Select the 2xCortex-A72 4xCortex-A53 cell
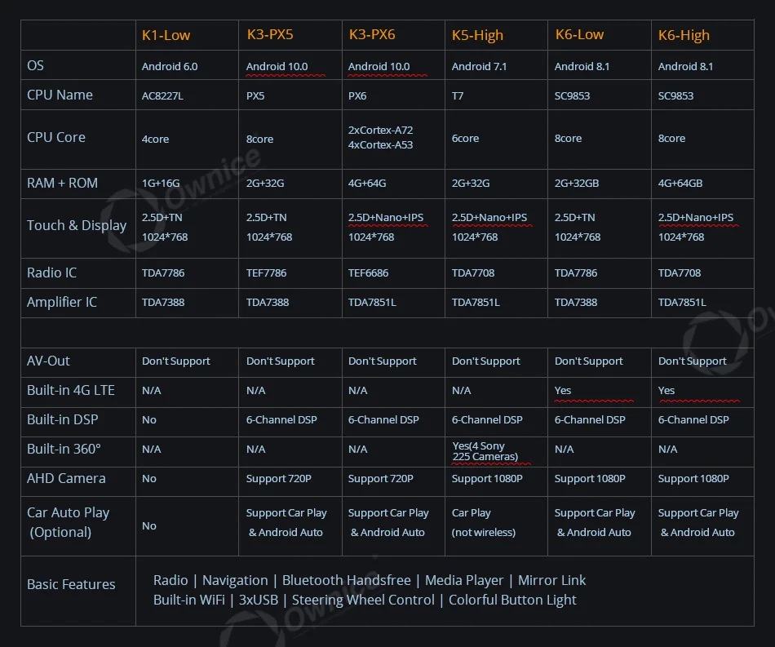 [381, 137]
